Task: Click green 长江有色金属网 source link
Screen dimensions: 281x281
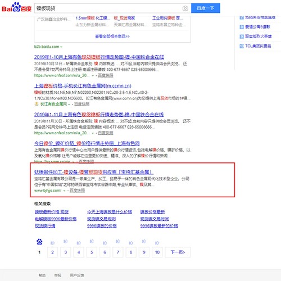Action: 53,104
